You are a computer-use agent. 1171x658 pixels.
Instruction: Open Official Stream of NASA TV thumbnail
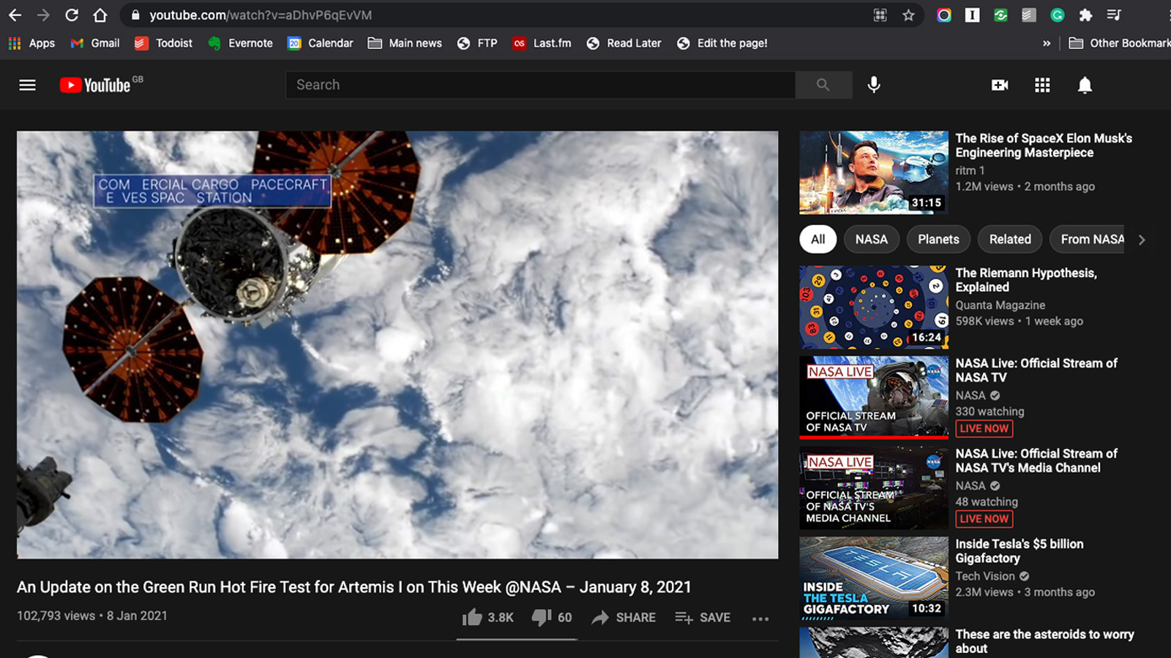pyautogui.click(x=874, y=398)
